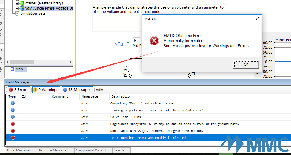The height and width of the screenshot is (155, 291).
Task: Close the PSCAD error dialog
Action: 257,19
